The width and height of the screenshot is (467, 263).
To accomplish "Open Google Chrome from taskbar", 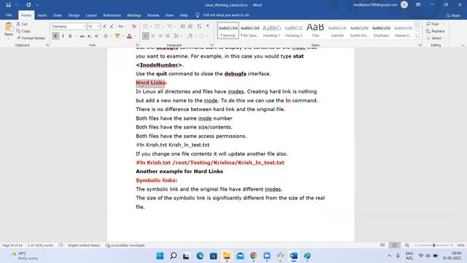I will 253,256.
